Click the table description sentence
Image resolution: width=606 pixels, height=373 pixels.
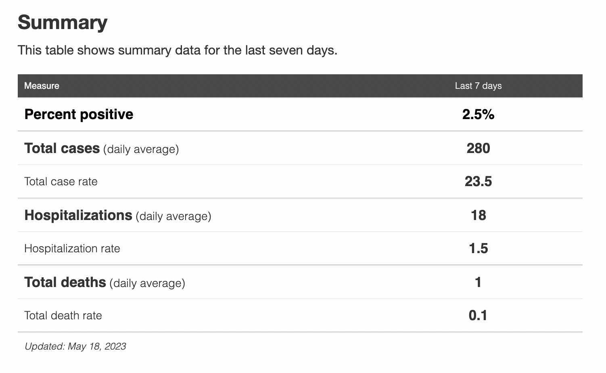click(177, 50)
